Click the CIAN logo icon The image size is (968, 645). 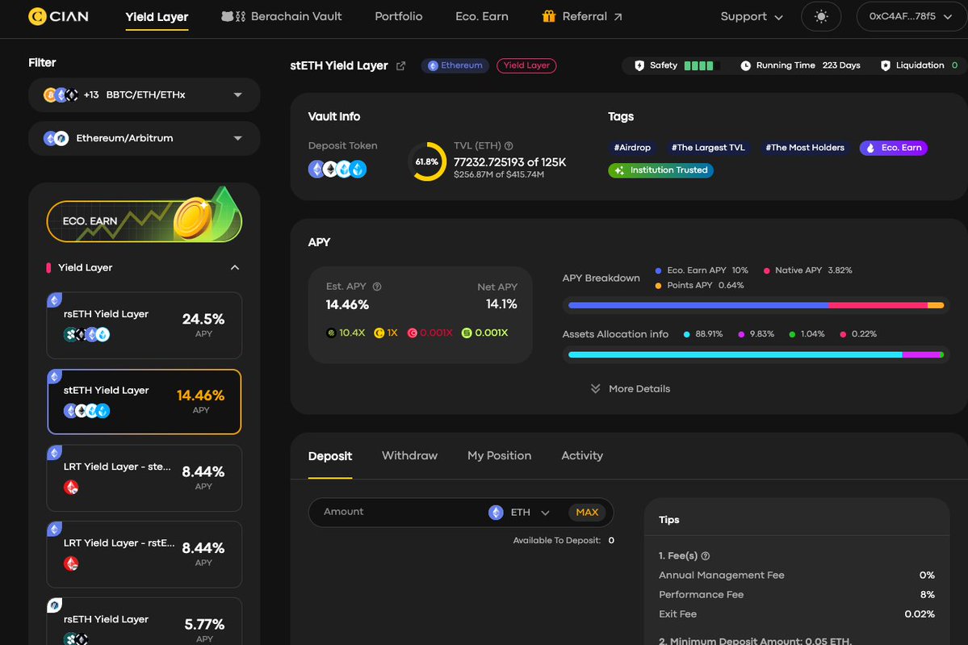tap(37, 16)
